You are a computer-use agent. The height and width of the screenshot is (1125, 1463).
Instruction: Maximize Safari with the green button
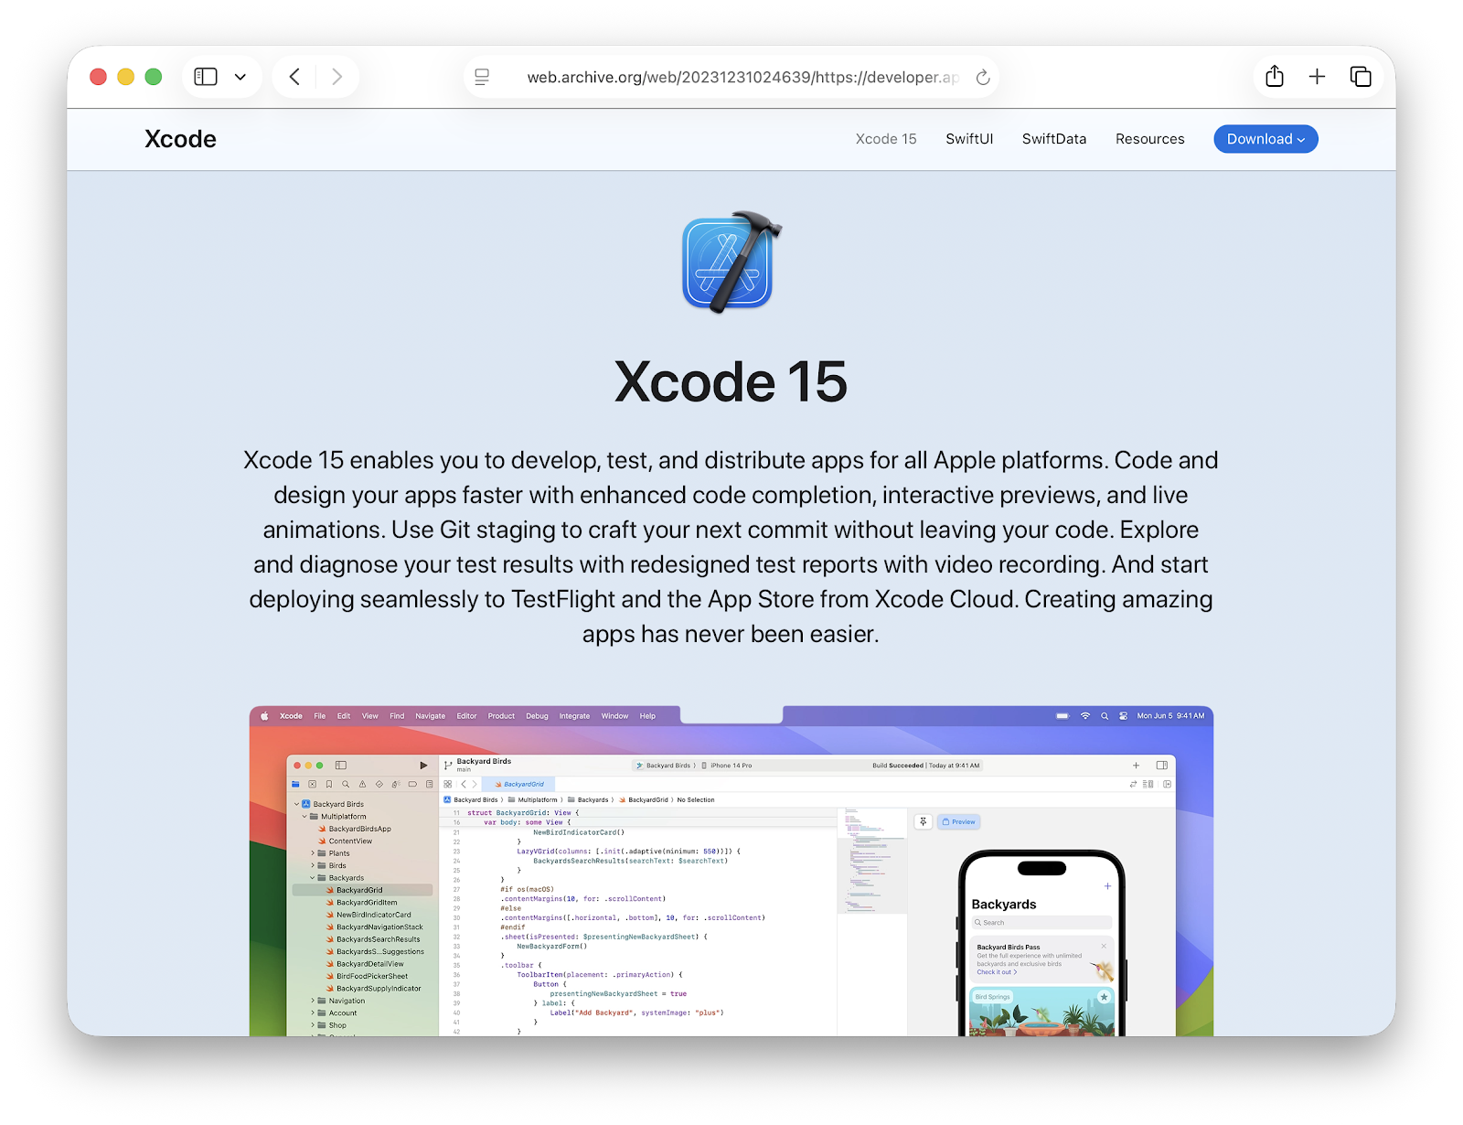[154, 77]
